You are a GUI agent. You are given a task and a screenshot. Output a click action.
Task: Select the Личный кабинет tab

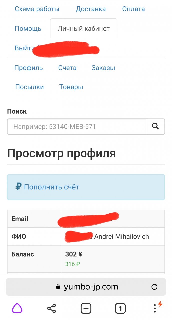pyautogui.click(x=84, y=29)
